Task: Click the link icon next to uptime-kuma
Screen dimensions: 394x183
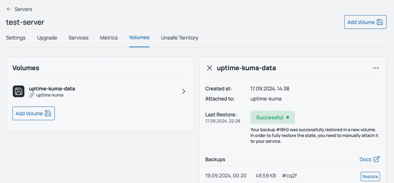Action: pyautogui.click(x=32, y=95)
